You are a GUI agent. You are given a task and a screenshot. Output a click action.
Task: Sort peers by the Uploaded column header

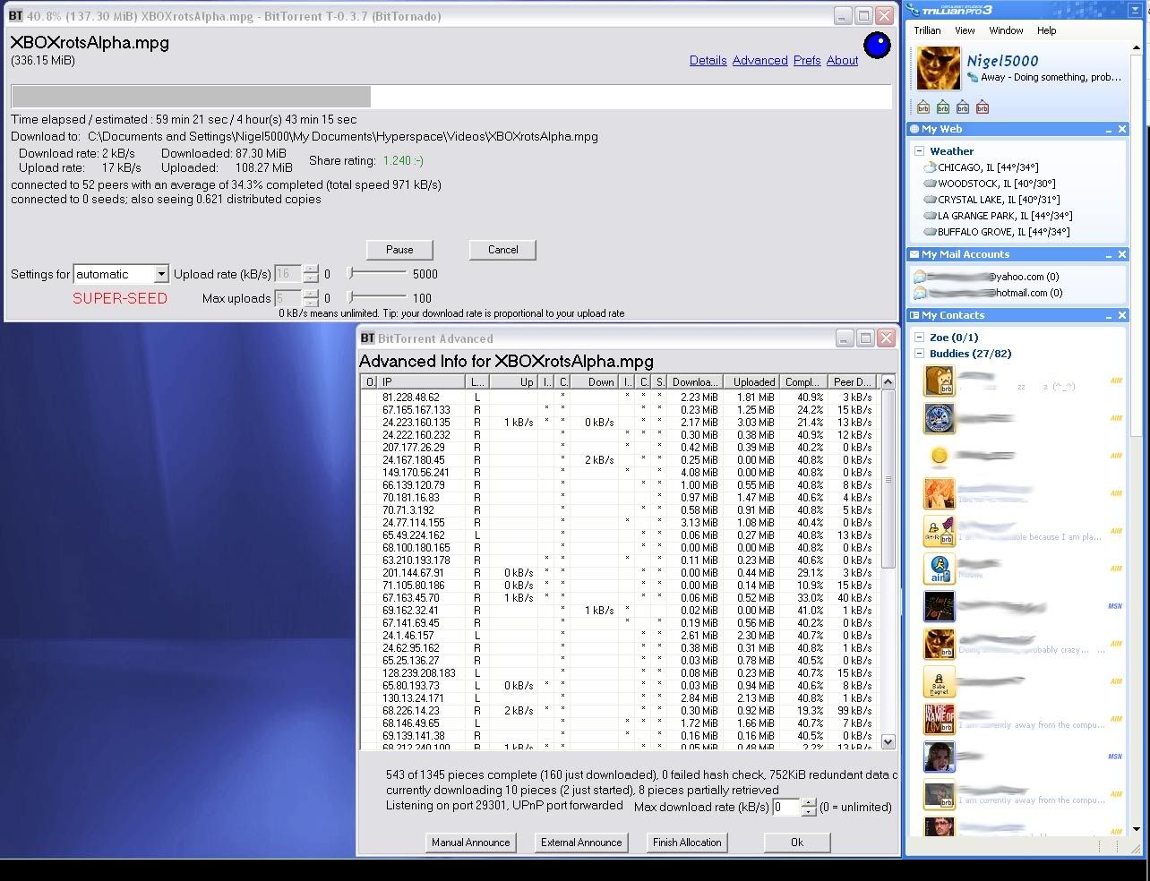(751, 382)
